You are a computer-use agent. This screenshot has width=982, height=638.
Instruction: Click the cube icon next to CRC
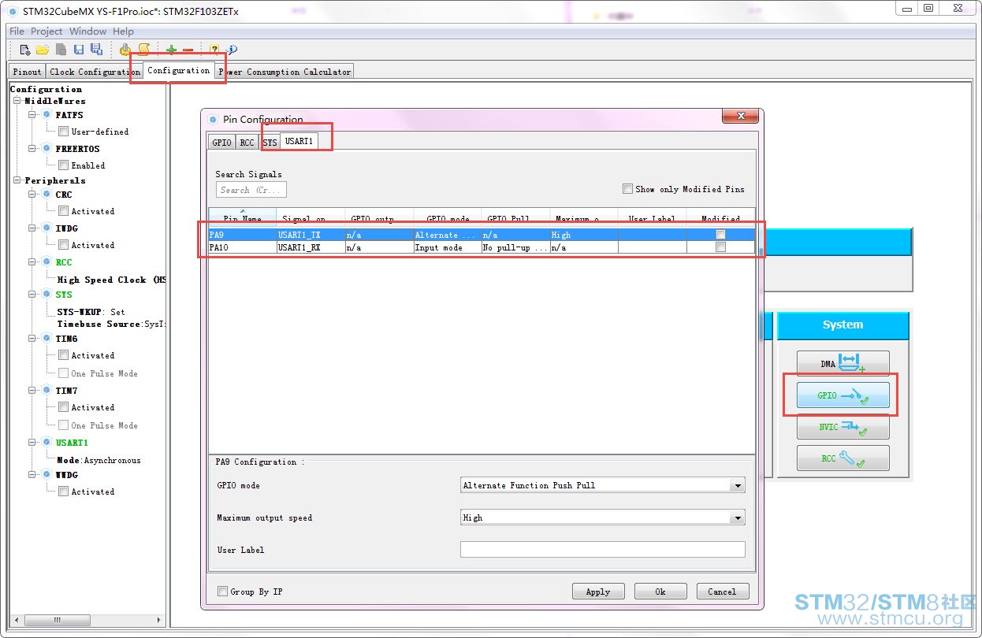pos(46,194)
